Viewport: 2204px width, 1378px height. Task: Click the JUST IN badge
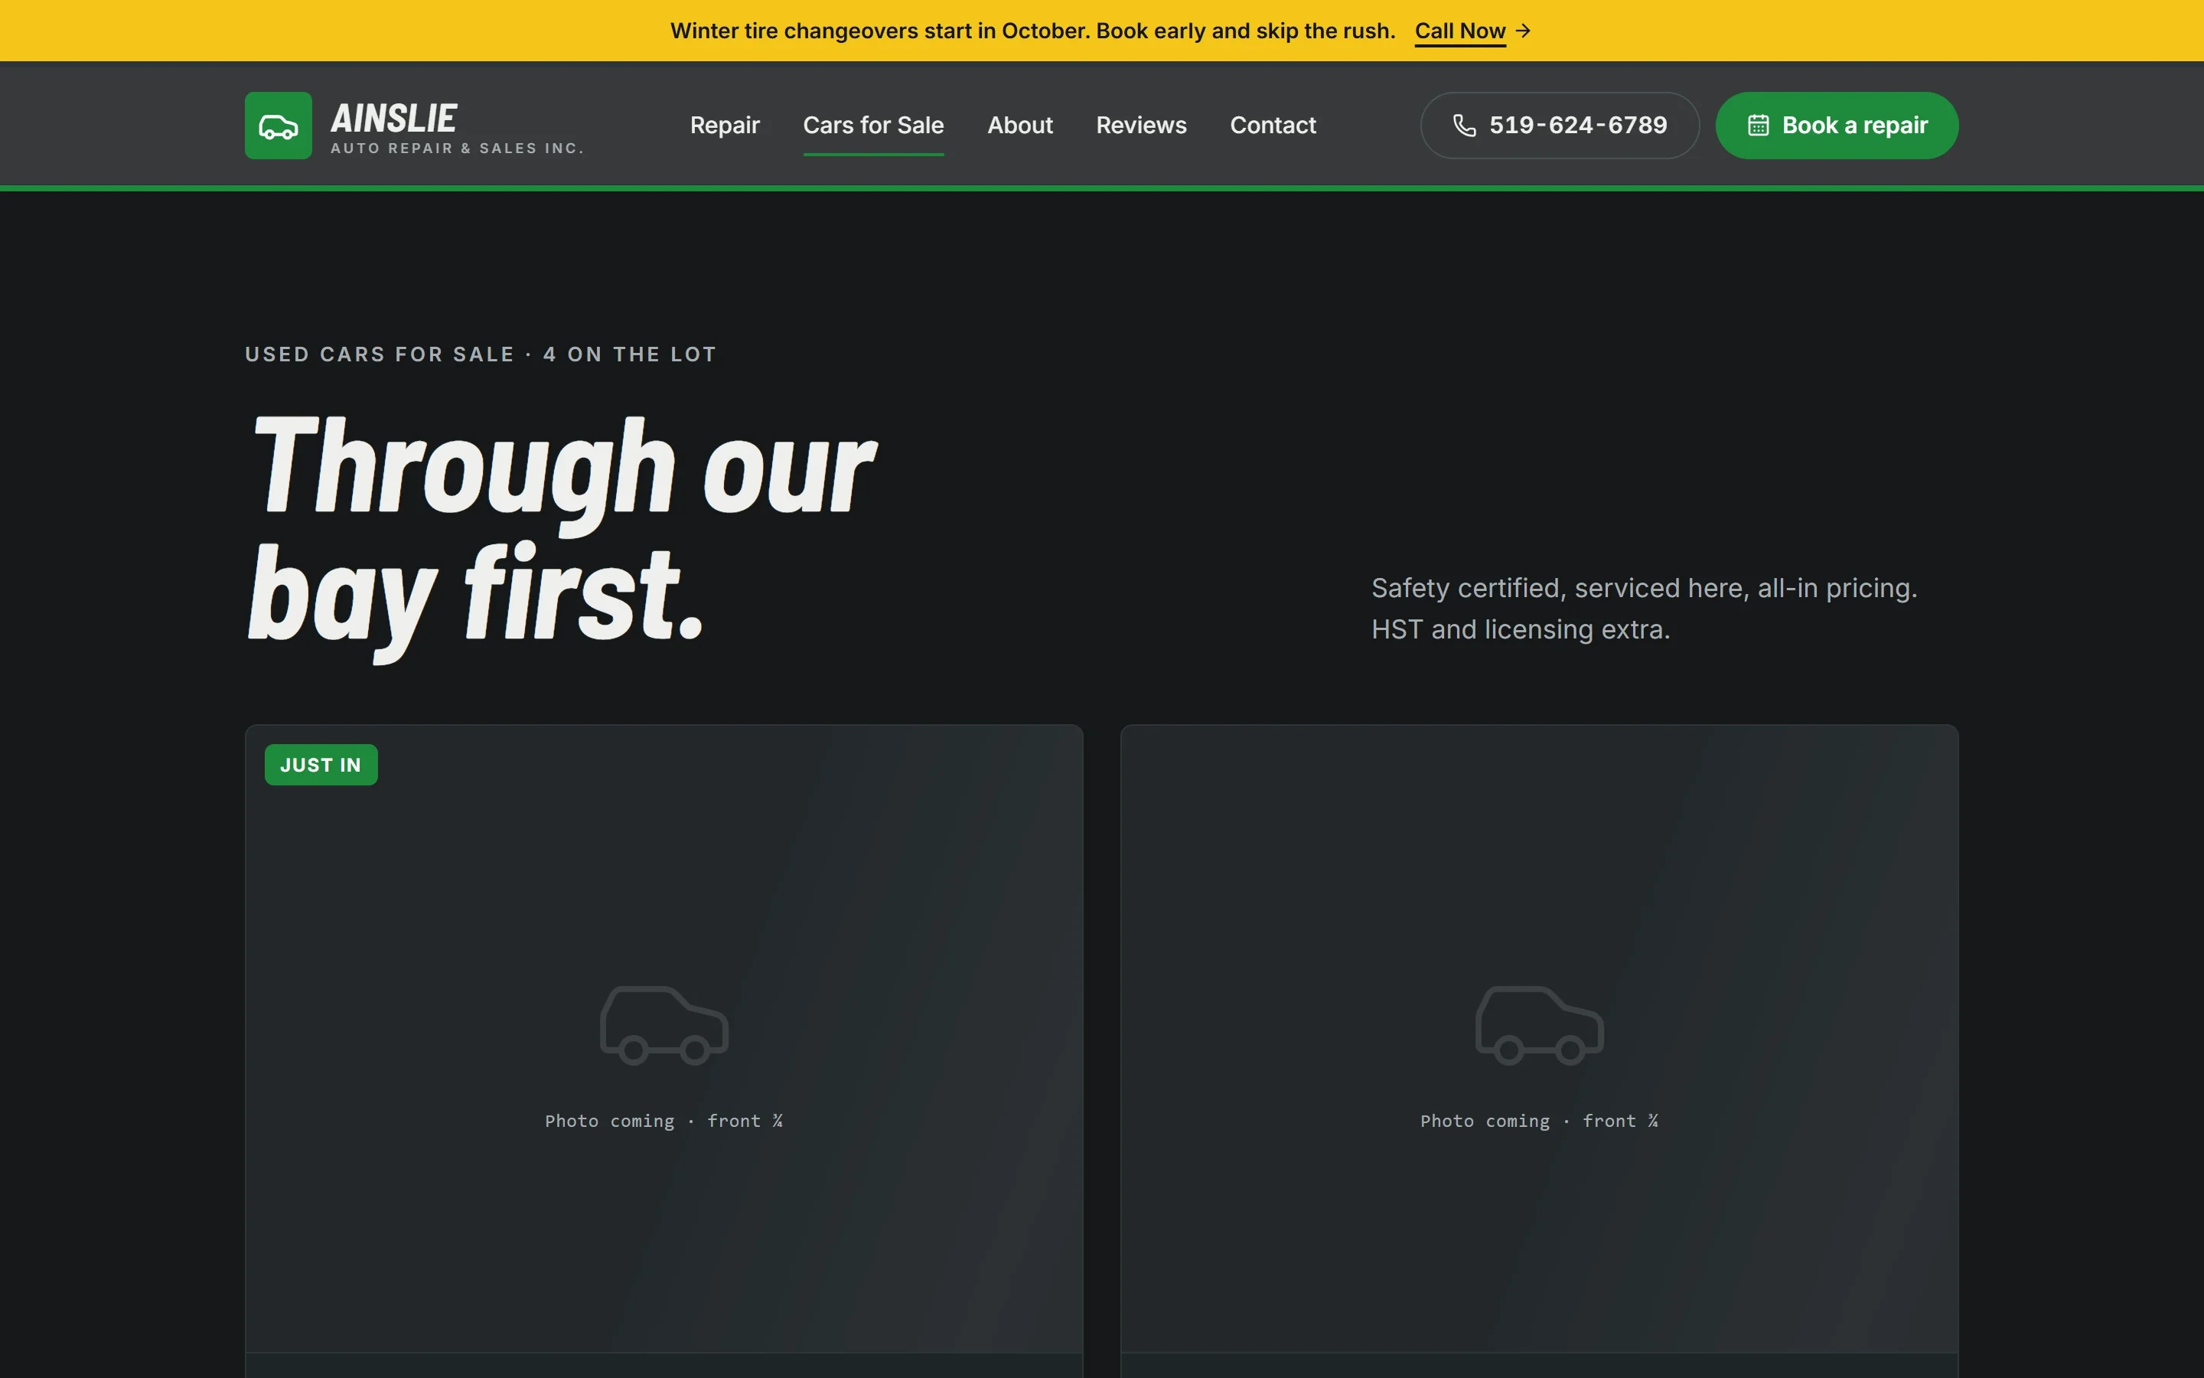[321, 765]
